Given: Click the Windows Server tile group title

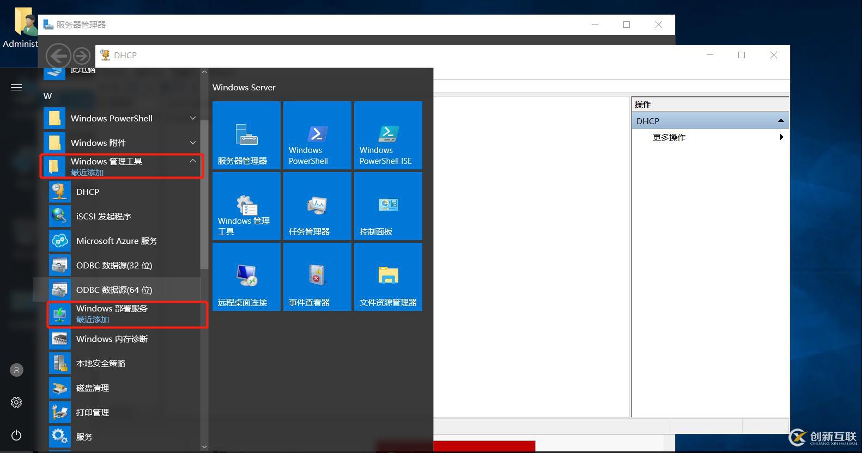Looking at the screenshot, I should tap(244, 87).
